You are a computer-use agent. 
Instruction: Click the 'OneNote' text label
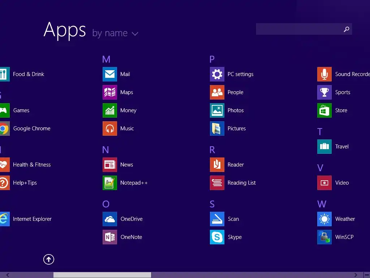point(131,237)
